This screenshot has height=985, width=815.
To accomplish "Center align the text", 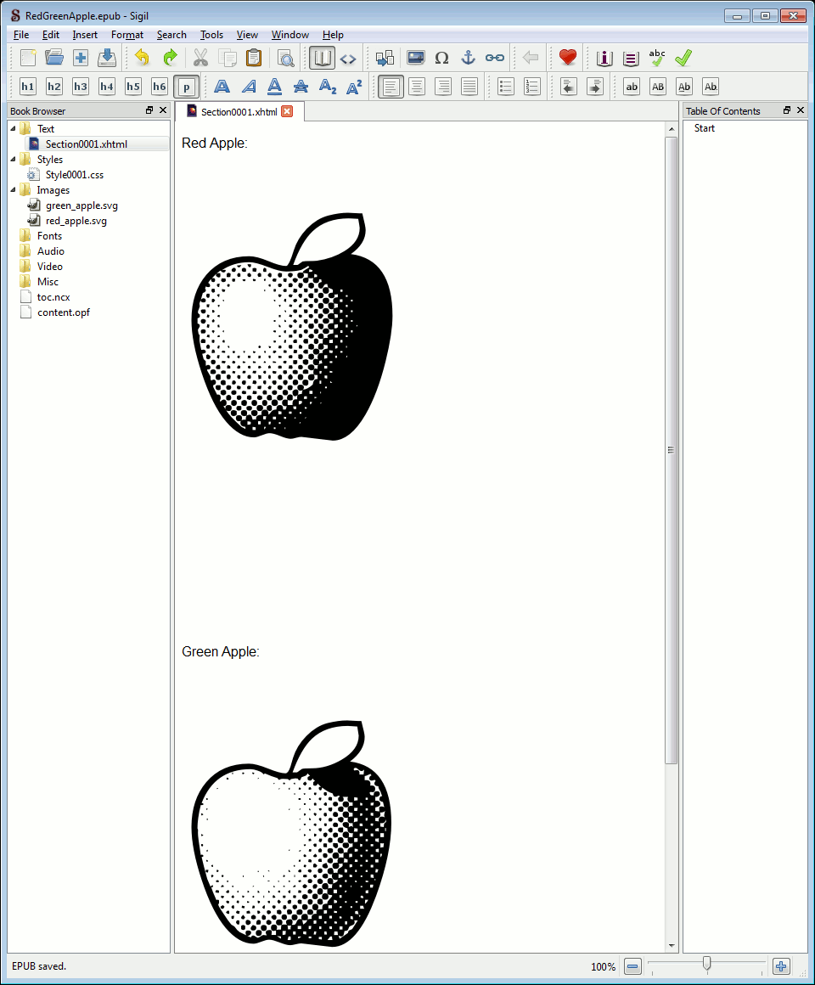I will click(417, 87).
